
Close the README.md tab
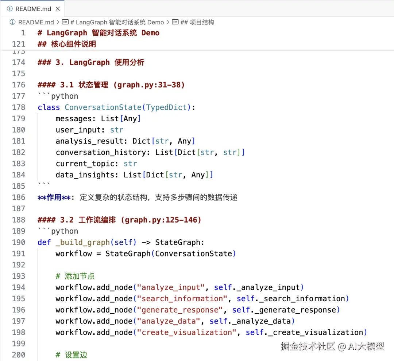click(58, 9)
